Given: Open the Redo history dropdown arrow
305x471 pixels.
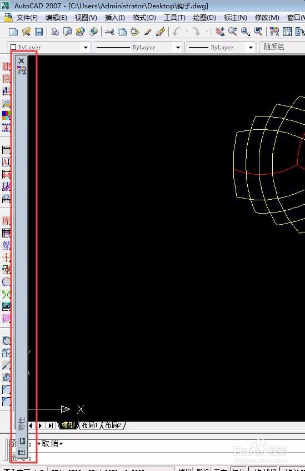Looking at the screenshot, I should [207, 31].
